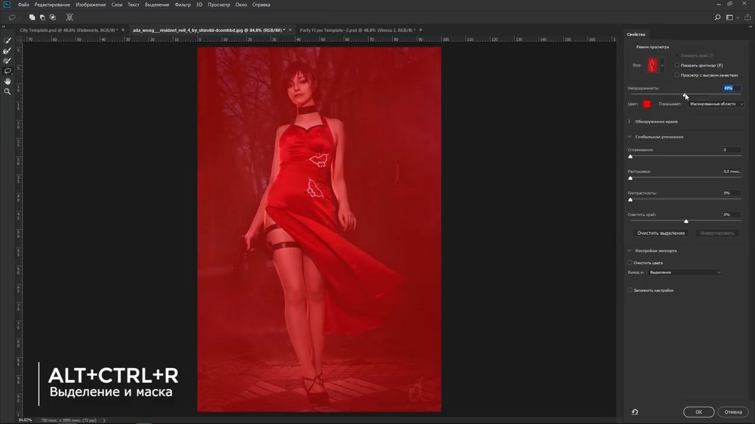This screenshot has width=755, height=424.
Task: Click the Контрастность slider handle
Action: [631, 200]
